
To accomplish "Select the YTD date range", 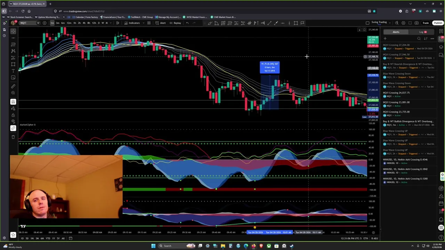I will [48, 239].
